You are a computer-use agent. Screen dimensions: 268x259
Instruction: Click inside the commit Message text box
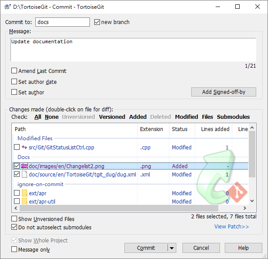point(133,50)
